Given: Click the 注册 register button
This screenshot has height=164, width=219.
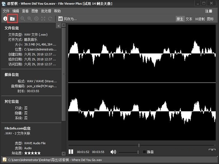Looking at the screenshot, I should click(x=208, y=11).
